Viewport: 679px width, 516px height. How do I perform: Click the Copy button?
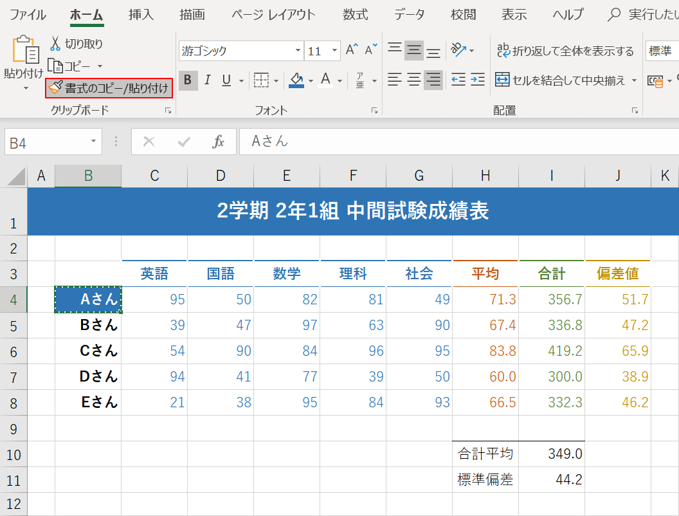69,66
